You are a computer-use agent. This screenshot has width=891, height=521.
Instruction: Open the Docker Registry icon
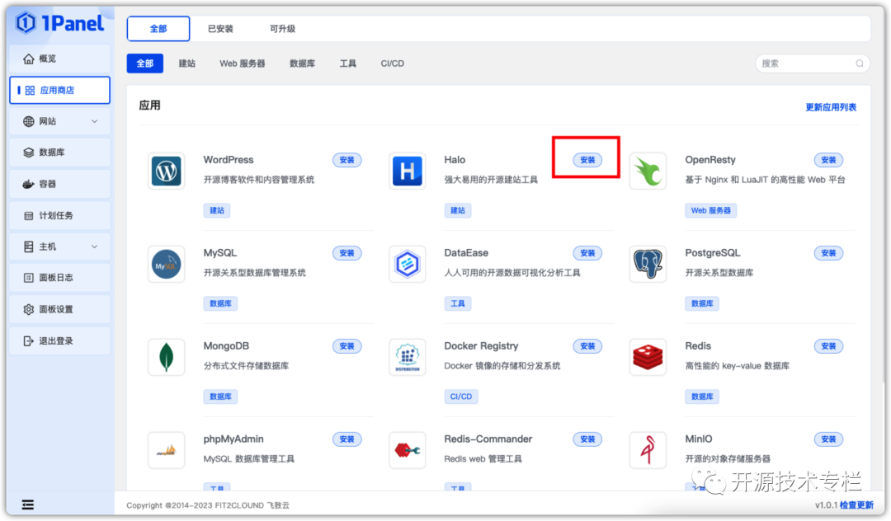[x=408, y=357]
